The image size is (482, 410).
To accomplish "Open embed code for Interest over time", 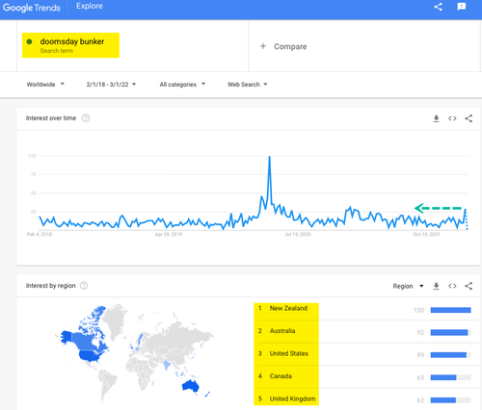I will coord(452,118).
